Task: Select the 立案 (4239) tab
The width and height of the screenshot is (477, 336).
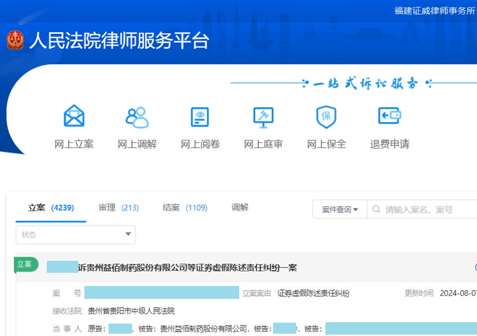Action: (51, 208)
